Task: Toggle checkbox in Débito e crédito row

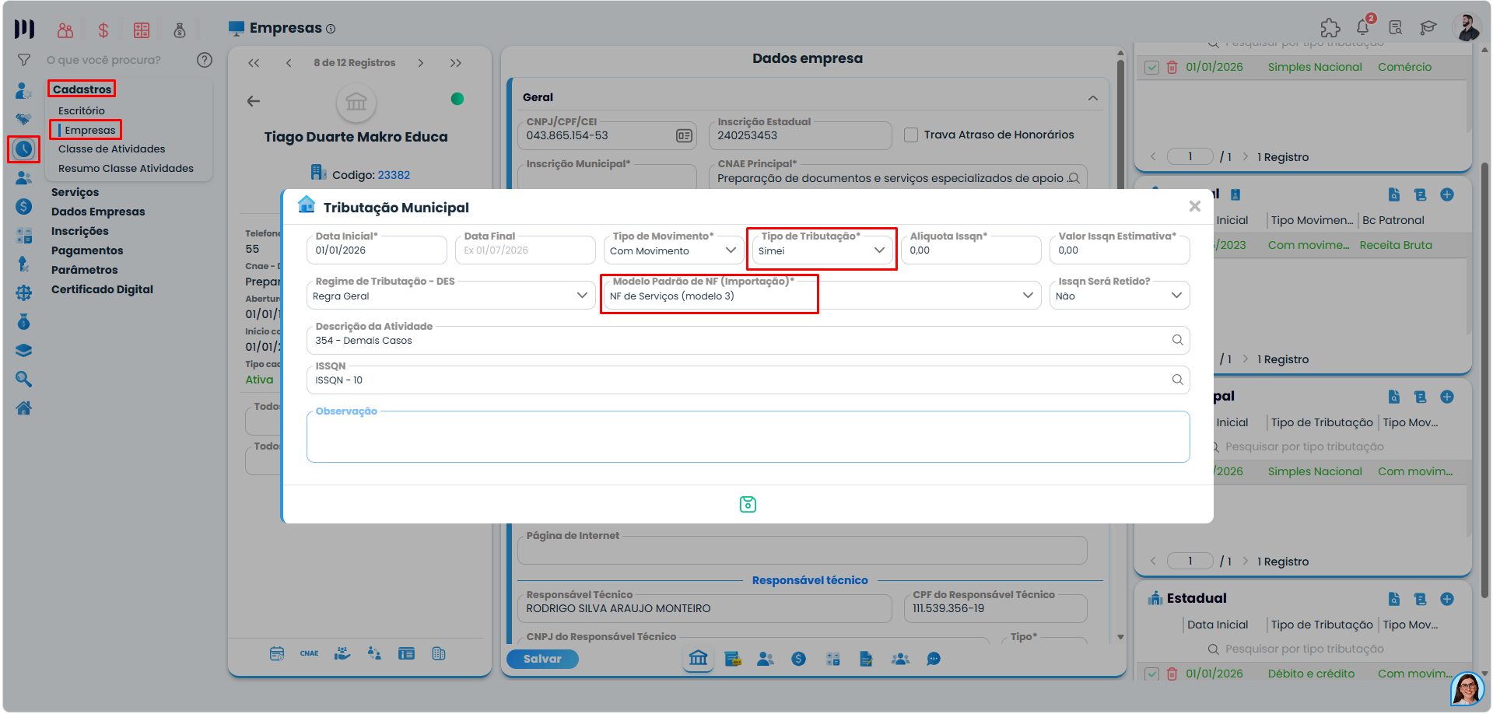Action: pyautogui.click(x=1152, y=674)
